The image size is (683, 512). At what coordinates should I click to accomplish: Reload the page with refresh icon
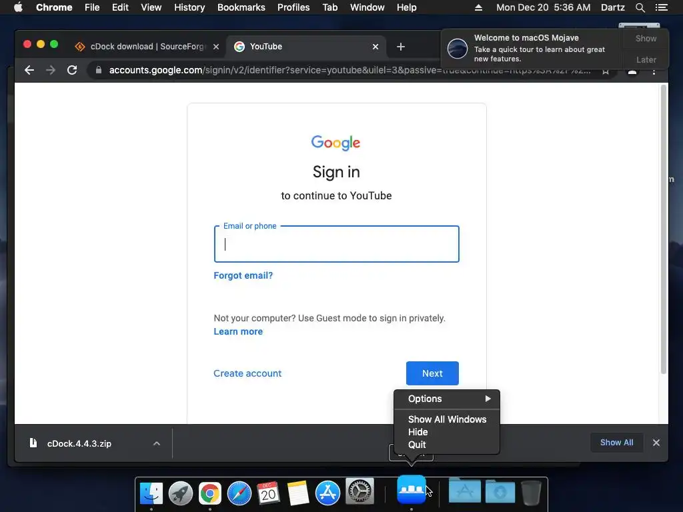coord(72,70)
